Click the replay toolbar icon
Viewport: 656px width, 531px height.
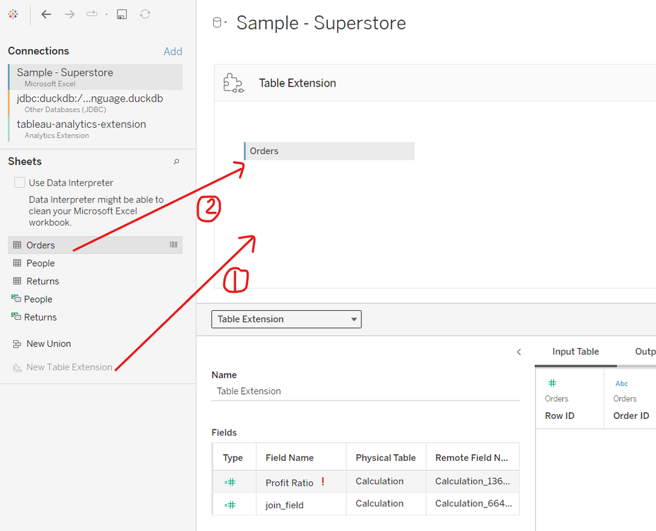click(x=92, y=14)
